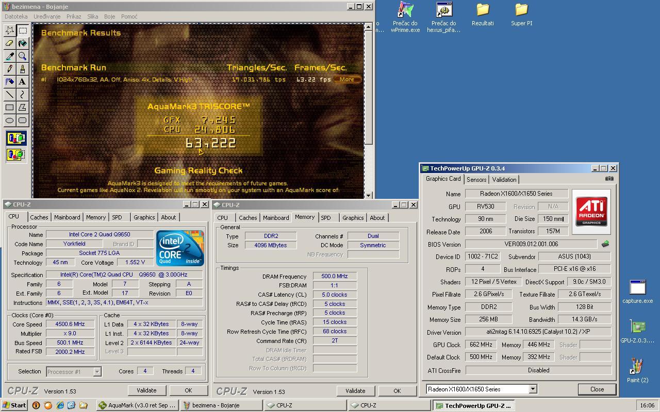Click the DRAM Frequency value 500.0 MHz
This screenshot has height=412, width=660.
[x=335, y=277]
